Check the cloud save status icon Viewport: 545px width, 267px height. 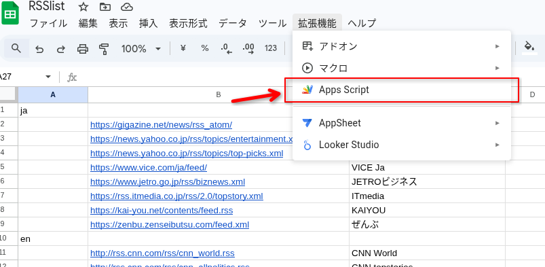[127, 7]
